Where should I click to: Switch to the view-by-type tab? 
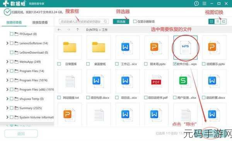tap(40, 22)
